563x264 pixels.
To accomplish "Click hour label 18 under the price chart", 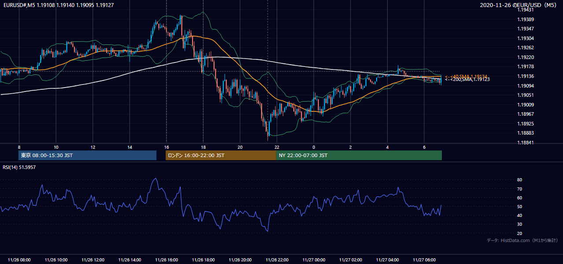I will [x=203, y=147].
